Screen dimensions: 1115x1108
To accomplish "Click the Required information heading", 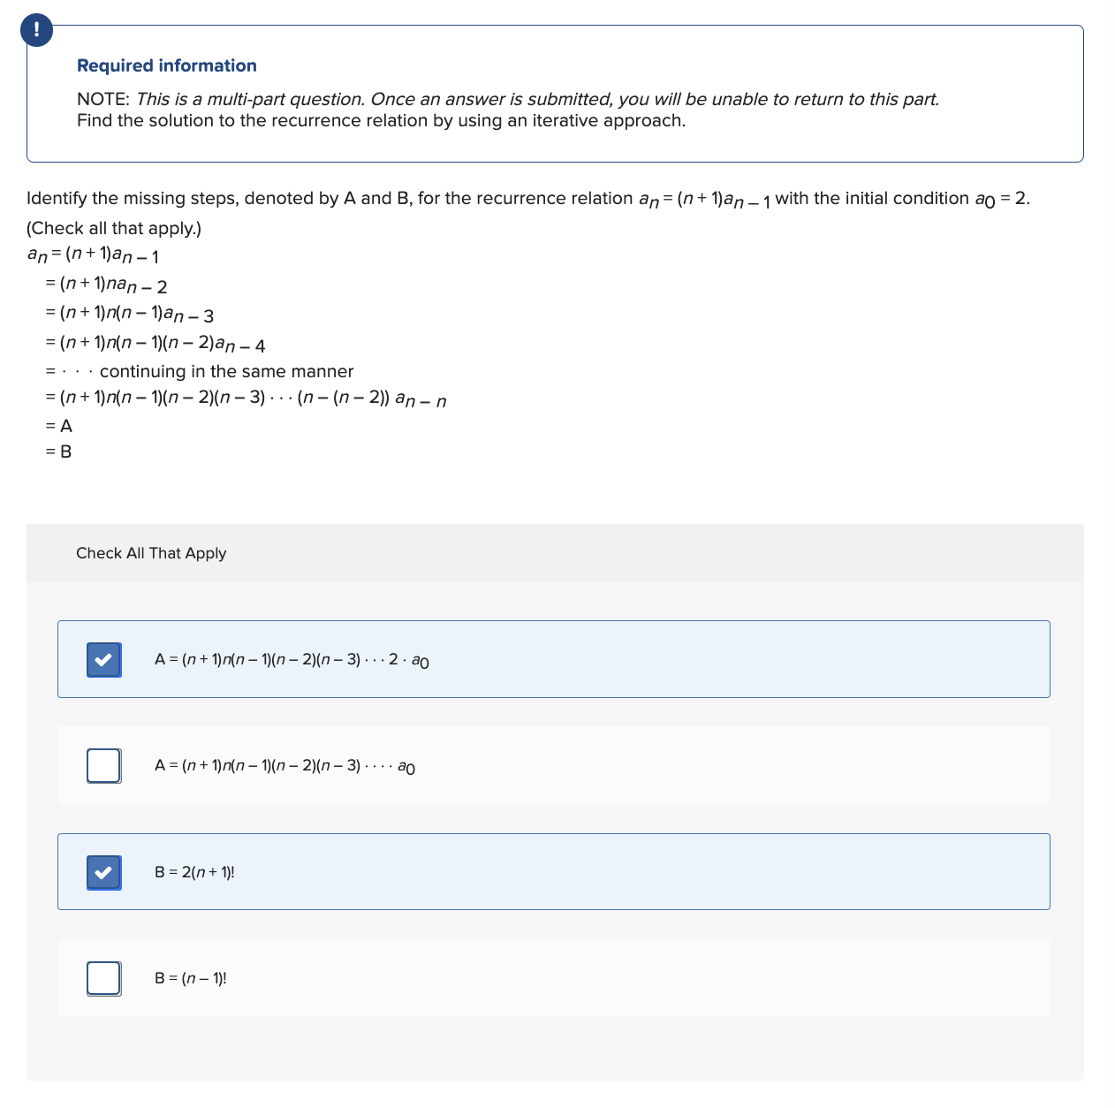I will 166,65.
